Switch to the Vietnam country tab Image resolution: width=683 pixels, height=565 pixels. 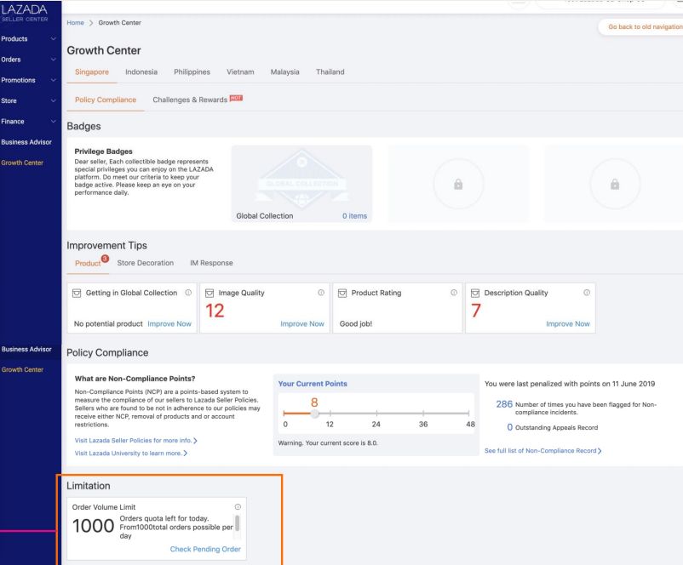coord(240,71)
